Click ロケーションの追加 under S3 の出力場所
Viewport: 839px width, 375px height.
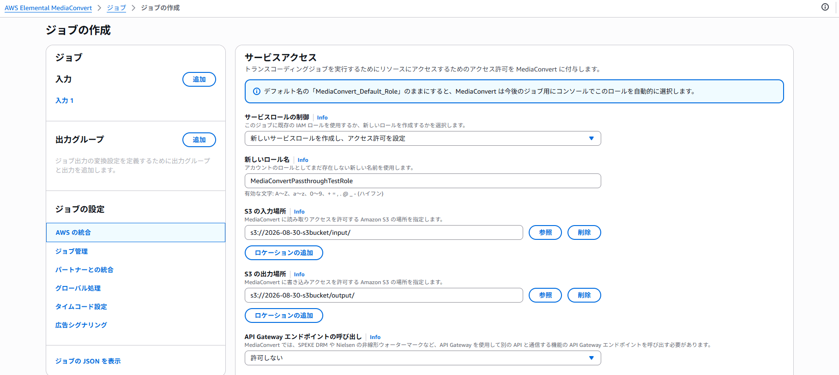click(284, 315)
